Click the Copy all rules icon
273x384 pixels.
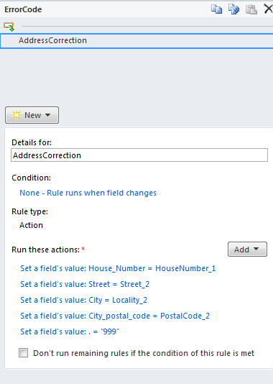coord(234,9)
